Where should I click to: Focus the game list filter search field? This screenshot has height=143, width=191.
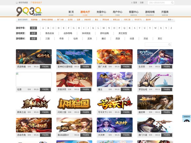coord(157,44)
